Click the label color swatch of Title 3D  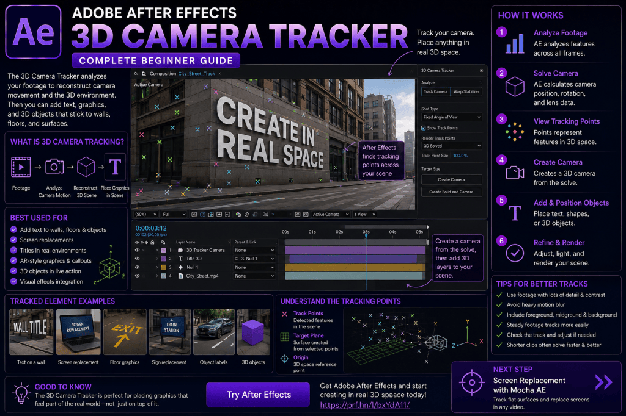click(164, 259)
